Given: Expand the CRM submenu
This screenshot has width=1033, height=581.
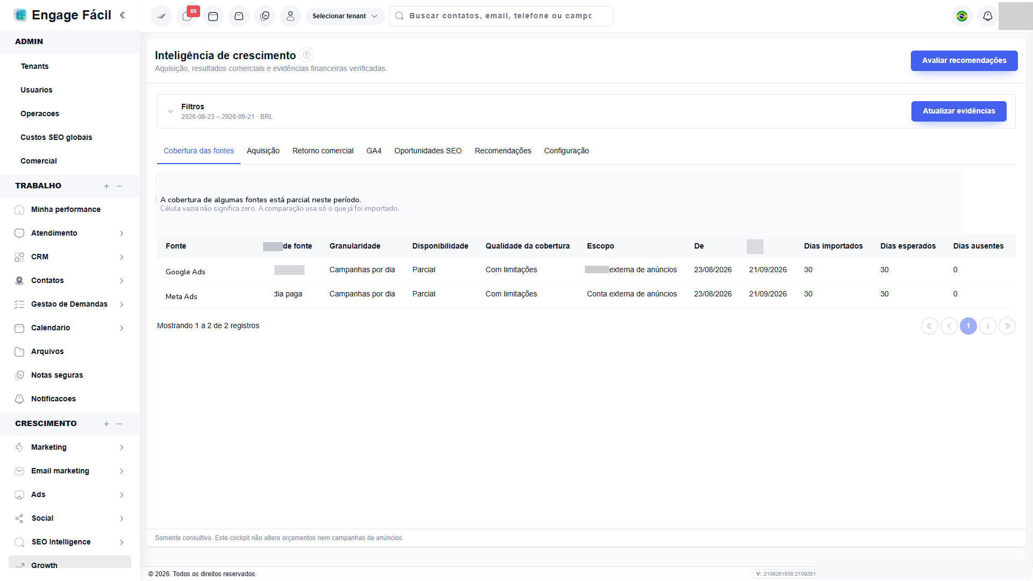Looking at the screenshot, I should pyautogui.click(x=70, y=257).
